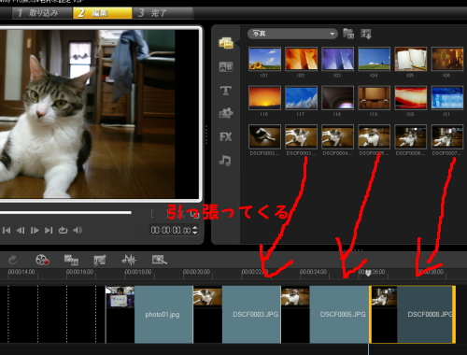Select red light streak thumbnail I20

(411, 98)
